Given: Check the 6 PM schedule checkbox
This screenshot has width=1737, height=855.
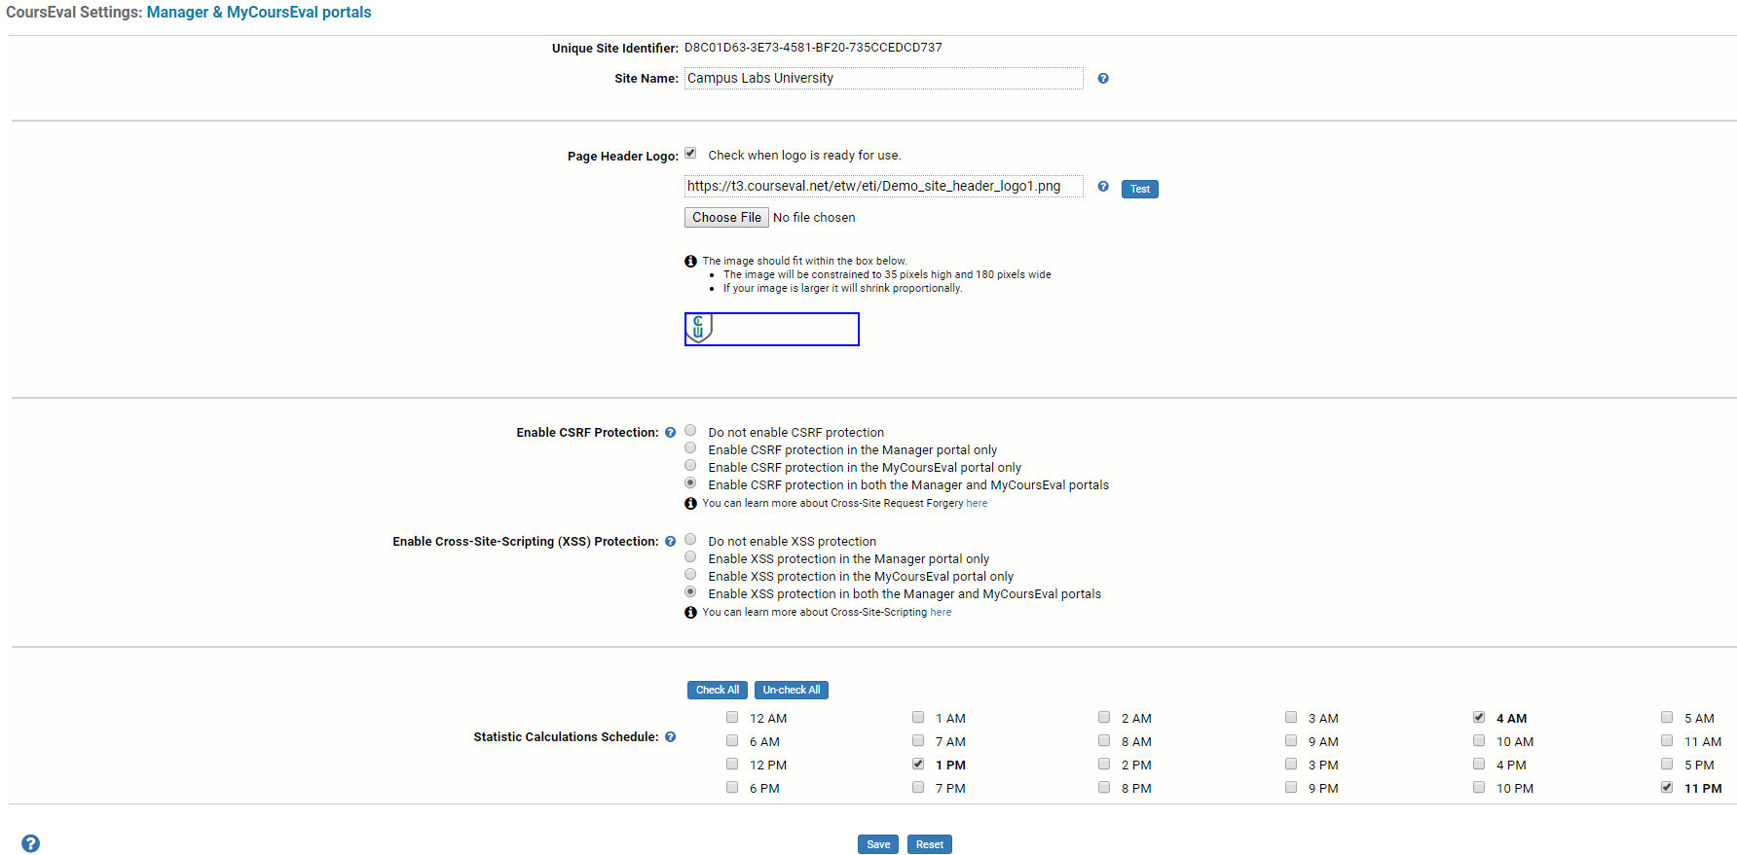Looking at the screenshot, I should tap(732, 788).
